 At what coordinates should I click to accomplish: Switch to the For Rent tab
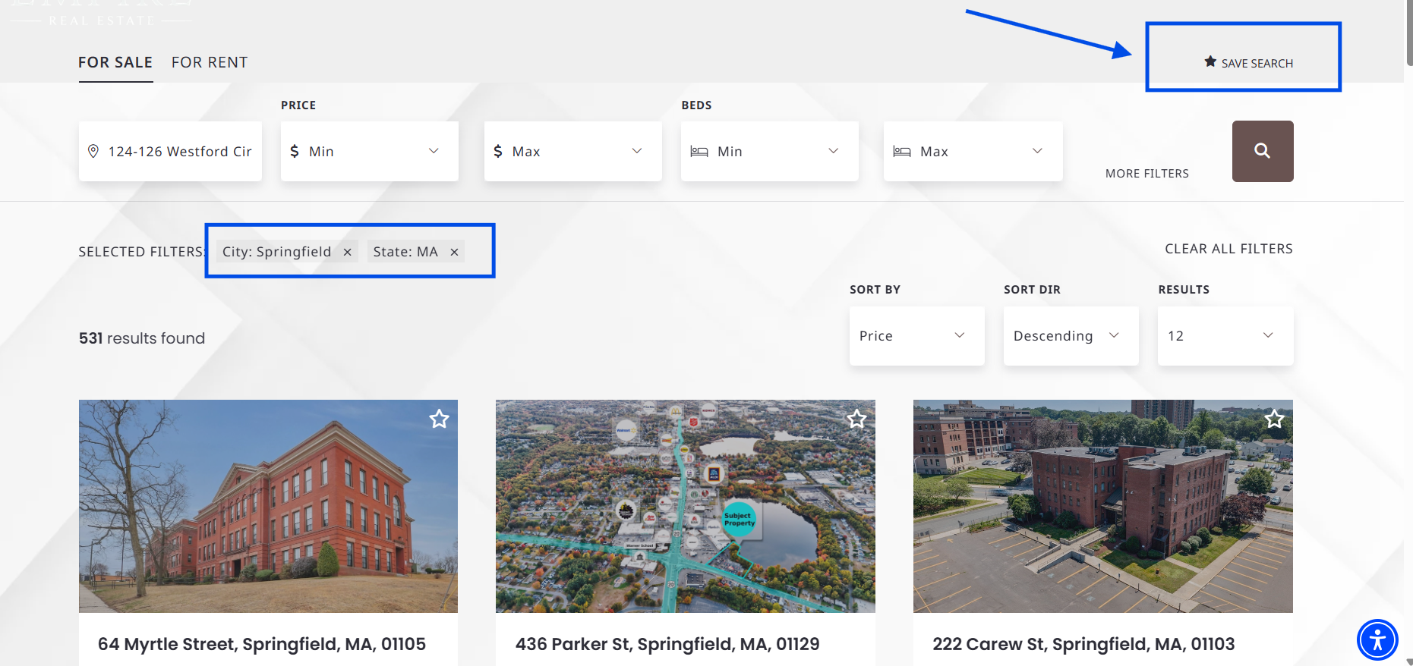click(210, 62)
